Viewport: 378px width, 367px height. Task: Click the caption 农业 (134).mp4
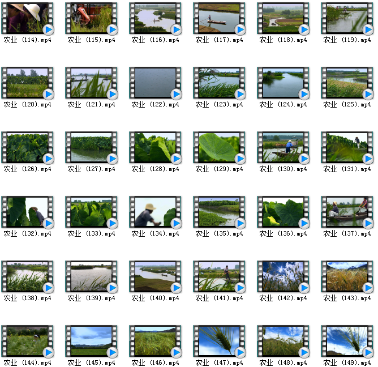tap(155, 233)
